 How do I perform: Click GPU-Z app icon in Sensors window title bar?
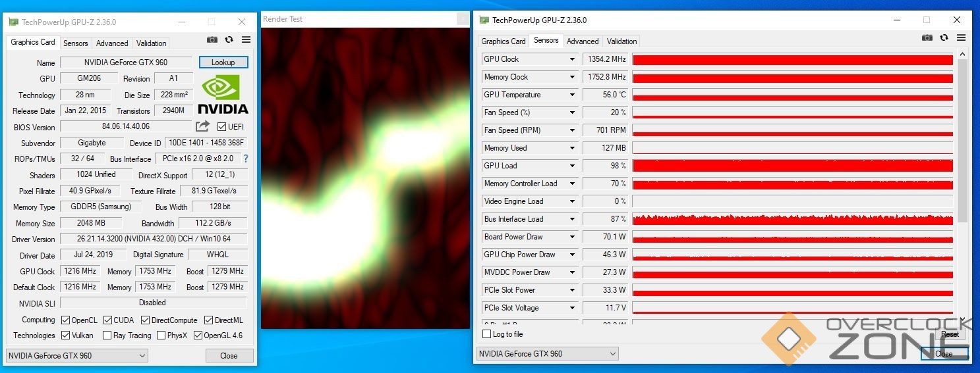click(x=484, y=20)
